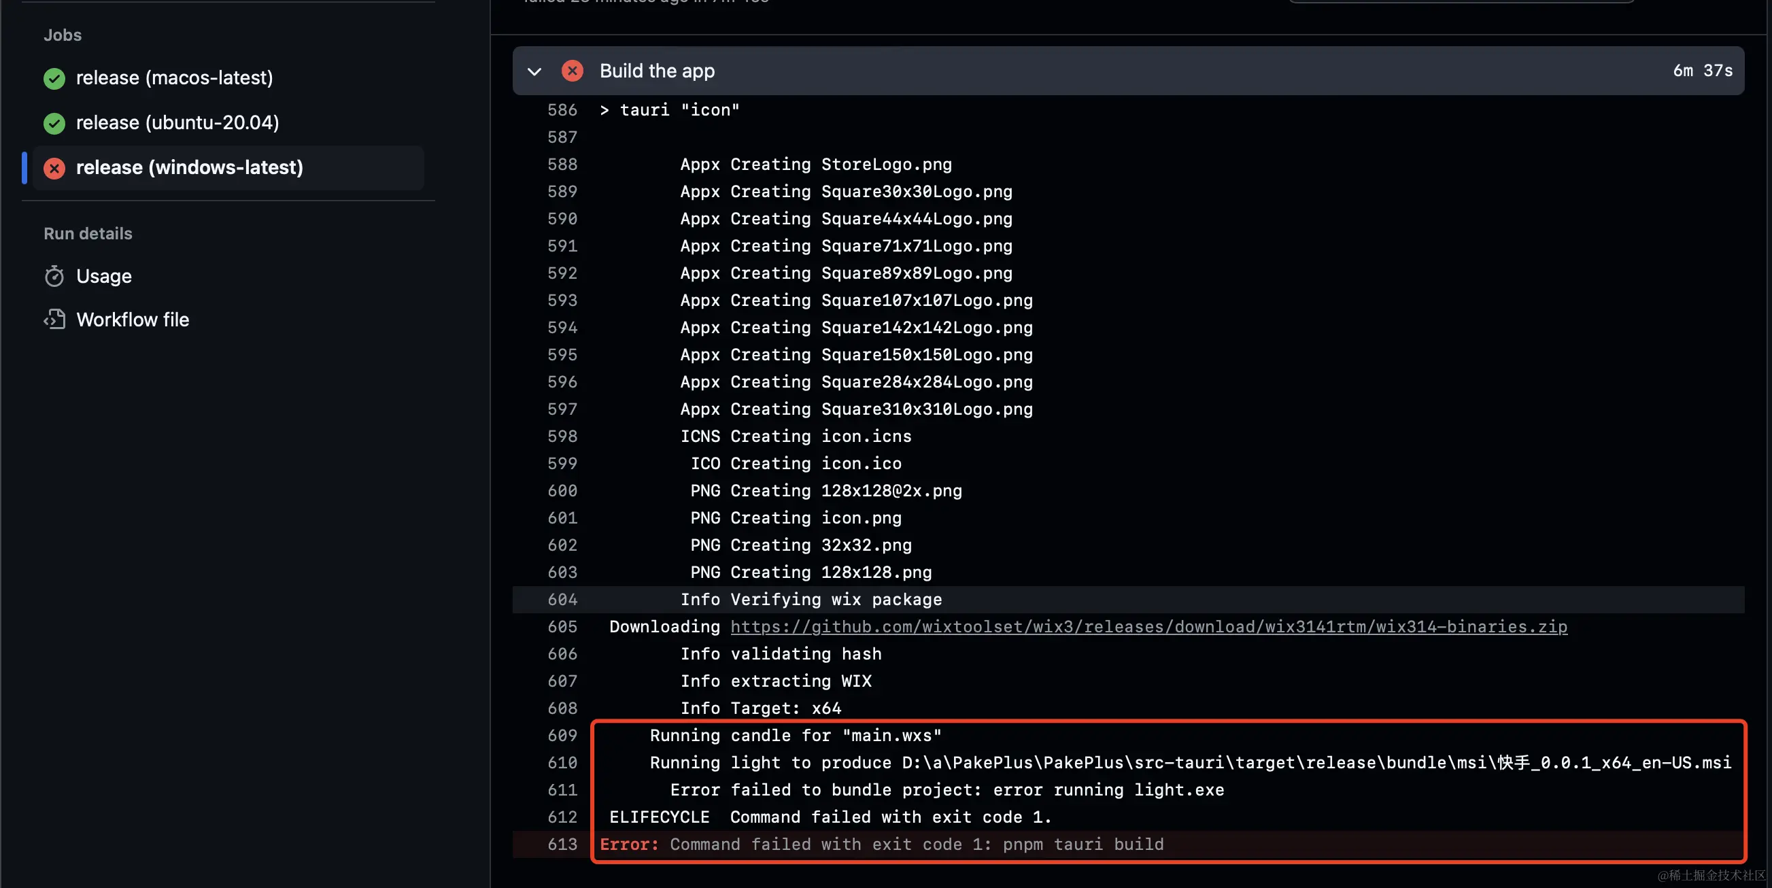
Task: Open the release (macos-latest) job
Action: (x=174, y=78)
